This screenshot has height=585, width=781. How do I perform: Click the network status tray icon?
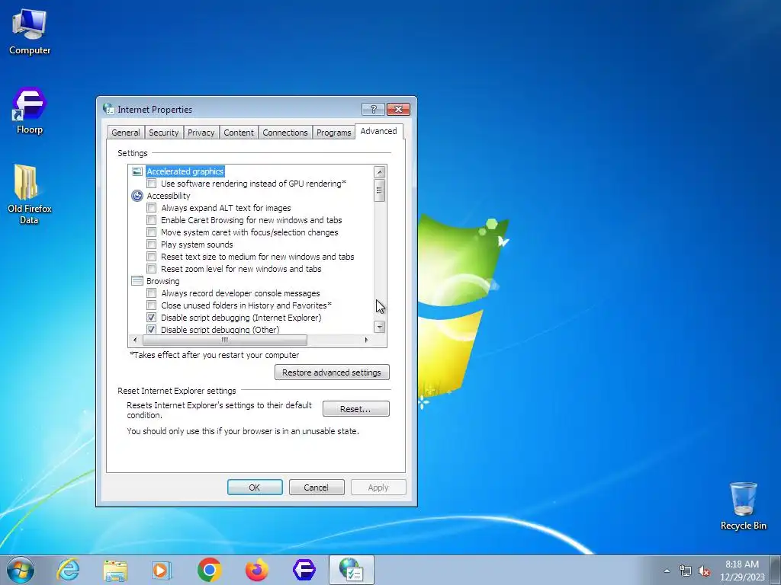(686, 571)
